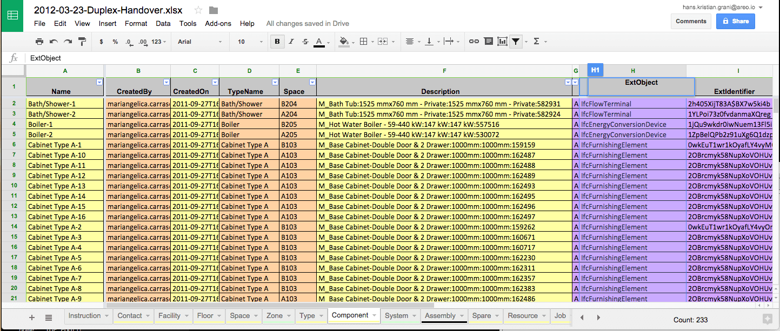780x331 pixels.
Task: Insert a comment from the toolbar
Action: tap(488, 42)
